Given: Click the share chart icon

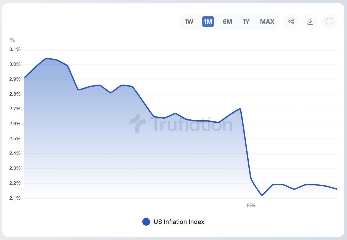Looking at the screenshot, I should pos(291,21).
